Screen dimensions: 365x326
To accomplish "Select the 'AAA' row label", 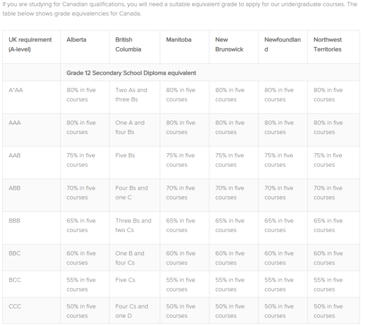I will coord(15,123).
